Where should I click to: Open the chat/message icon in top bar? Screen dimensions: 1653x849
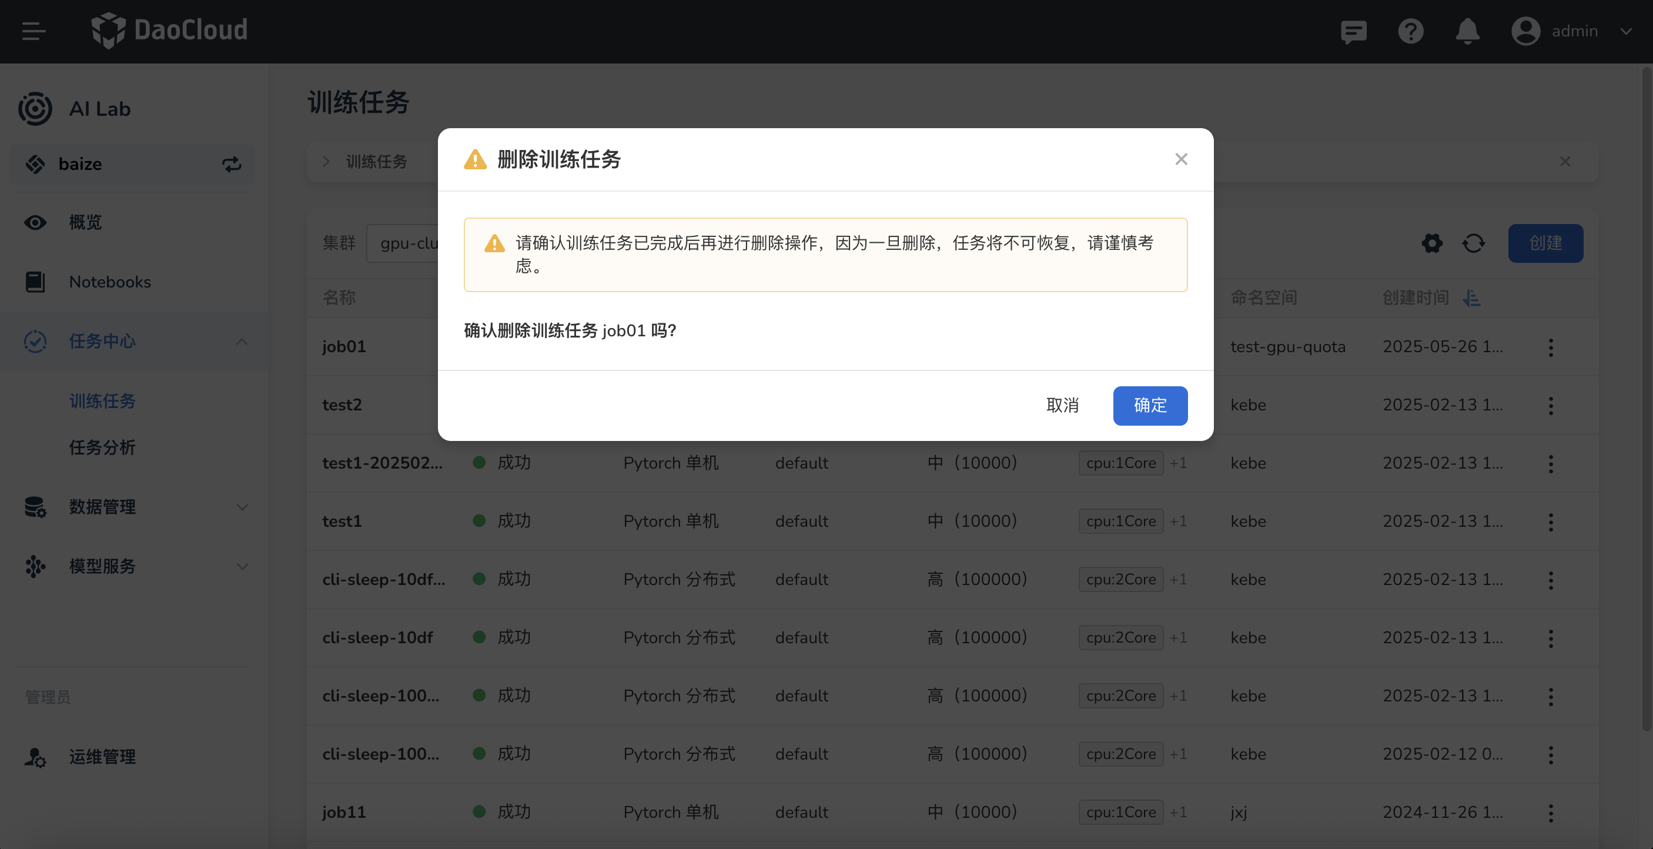pyautogui.click(x=1353, y=31)
